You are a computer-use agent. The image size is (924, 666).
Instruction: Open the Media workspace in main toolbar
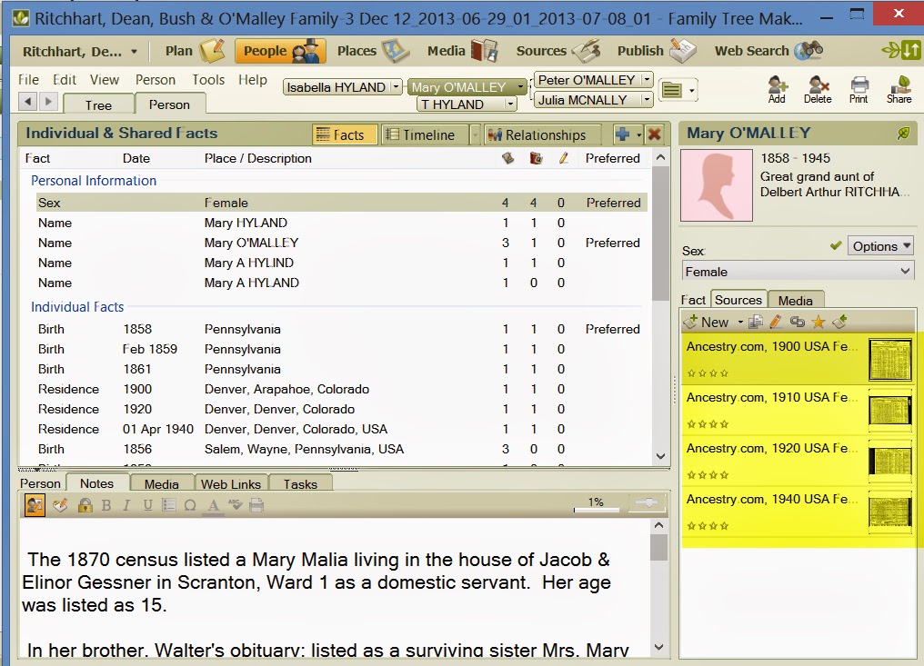coord(461,51)
